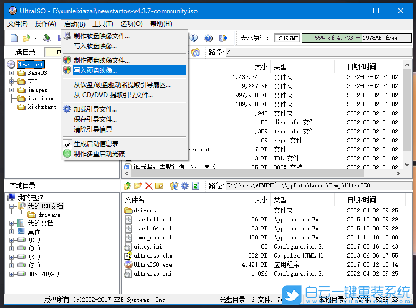
Task: Click the red X delete icon in local toolbar
Action: (149, 186)
